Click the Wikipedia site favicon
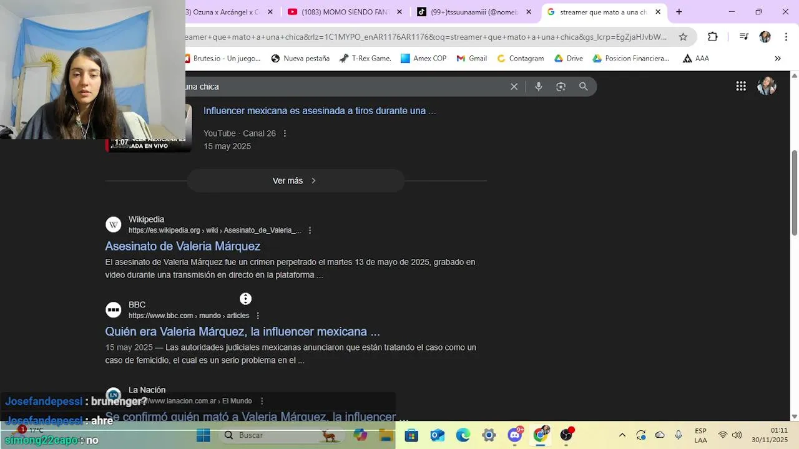 [113, 224]
